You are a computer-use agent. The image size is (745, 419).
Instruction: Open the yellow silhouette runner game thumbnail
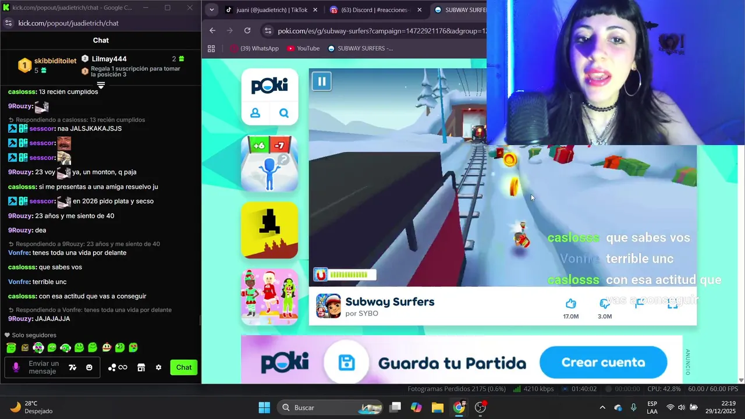[x=269, y=230]
